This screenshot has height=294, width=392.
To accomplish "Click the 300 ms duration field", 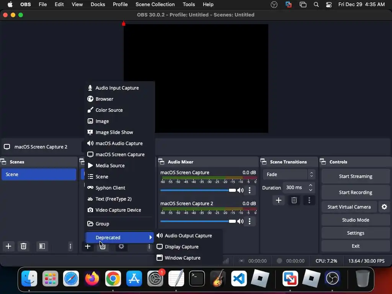I will point(295,188).
